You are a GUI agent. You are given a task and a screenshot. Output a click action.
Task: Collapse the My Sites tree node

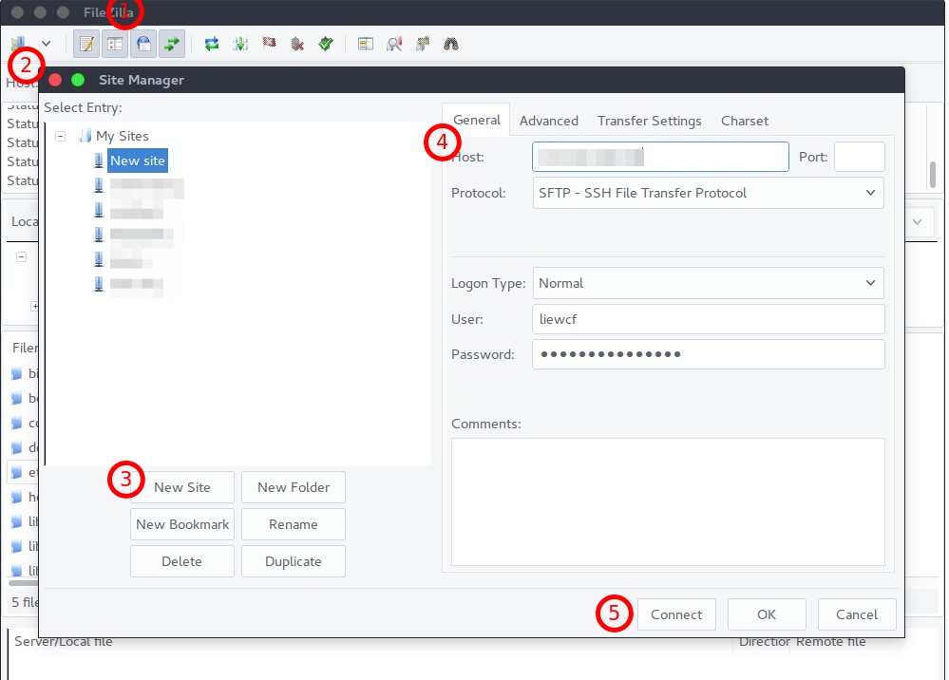pos(61,136)
